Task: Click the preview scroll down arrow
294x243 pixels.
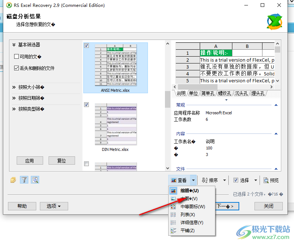Action: [x=277, y=81]
